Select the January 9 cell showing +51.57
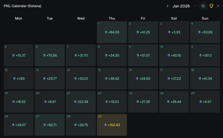Image resolution: width=223 pixels, height=138 pixels. [x=143, y=55]
